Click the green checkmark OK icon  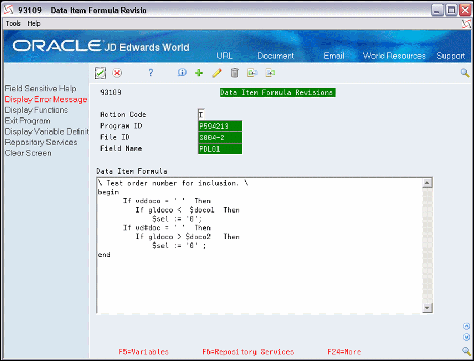click(100, 73)
